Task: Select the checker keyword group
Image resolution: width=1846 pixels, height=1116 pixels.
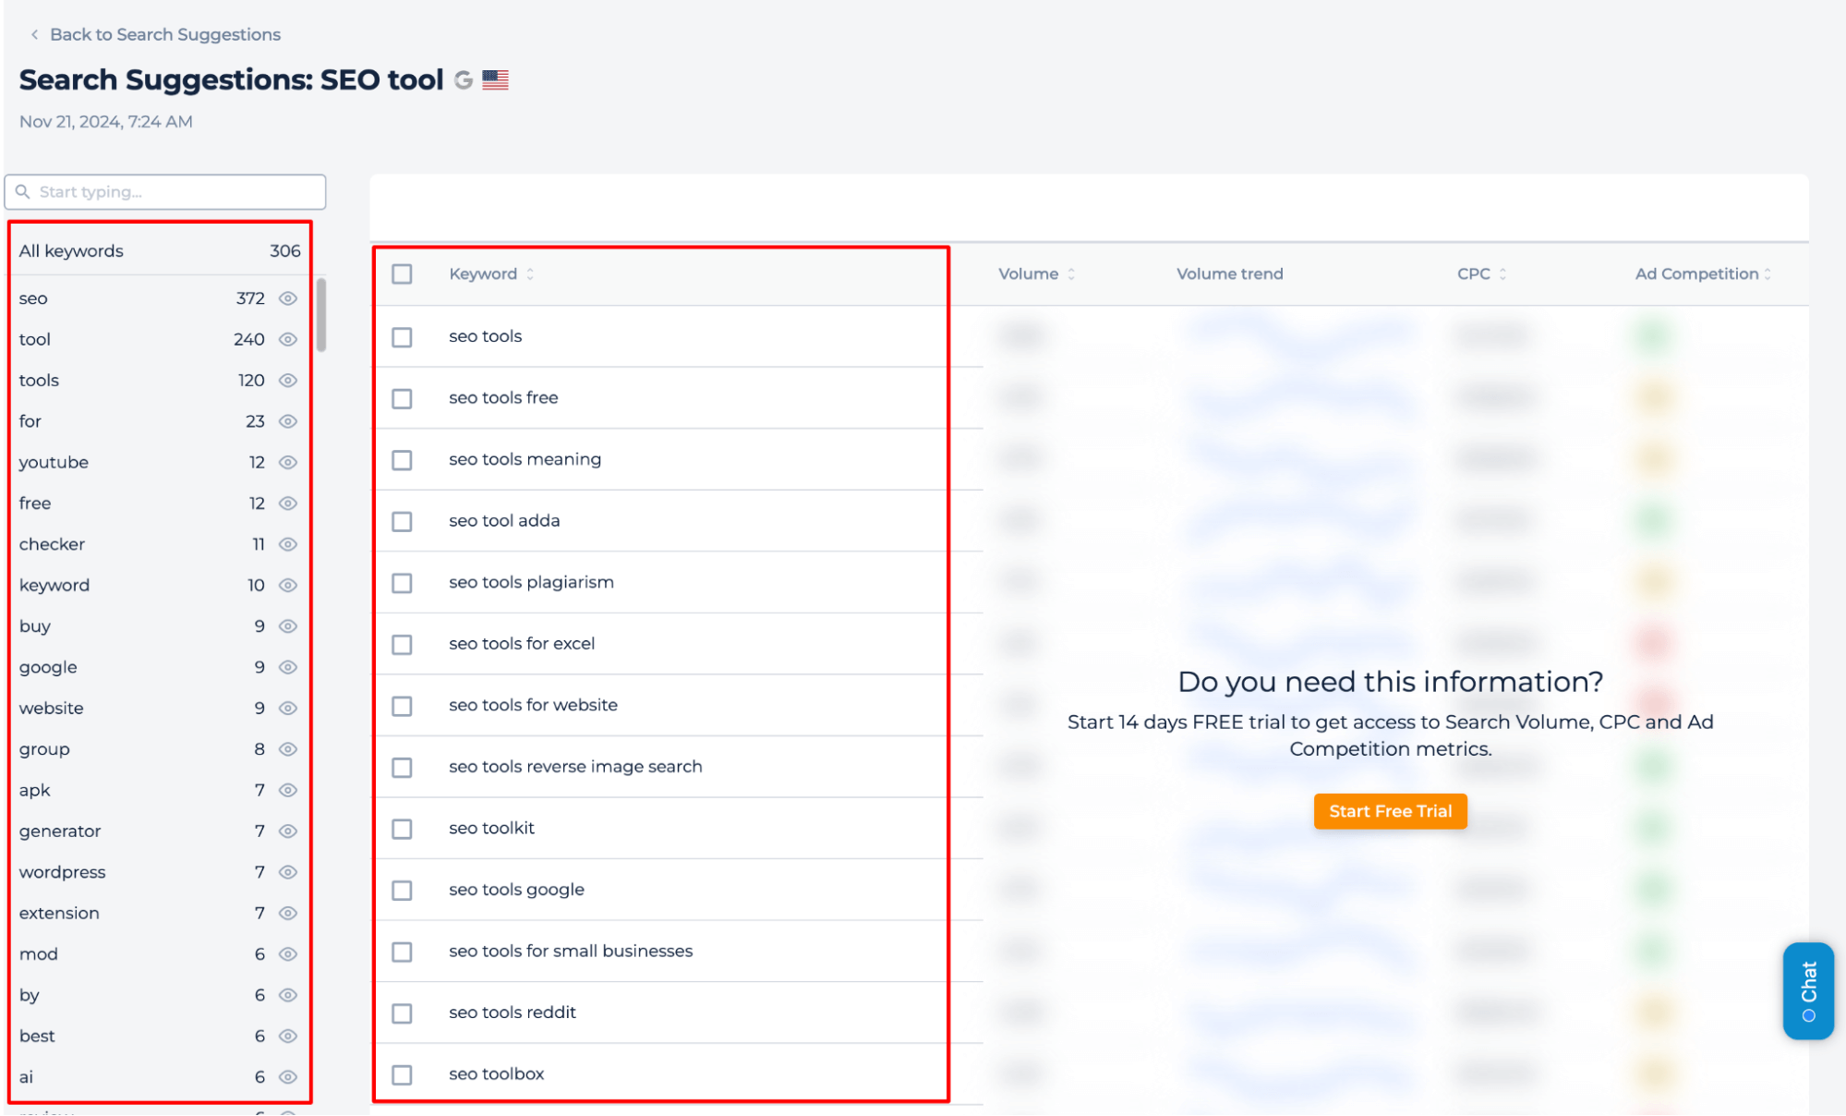Action: pyautogui.click(x=52, y=544)
